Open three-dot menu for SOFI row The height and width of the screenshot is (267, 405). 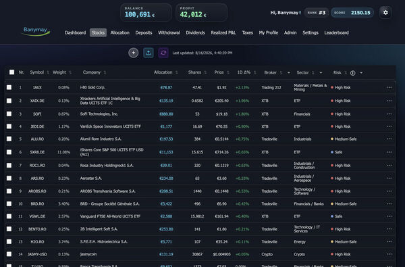[x=389, y=114]
